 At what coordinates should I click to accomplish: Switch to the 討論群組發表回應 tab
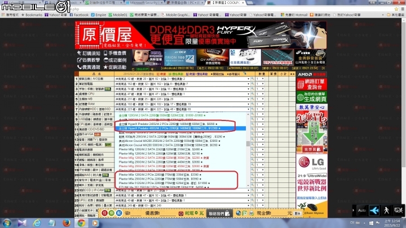(x=104, y=3)
